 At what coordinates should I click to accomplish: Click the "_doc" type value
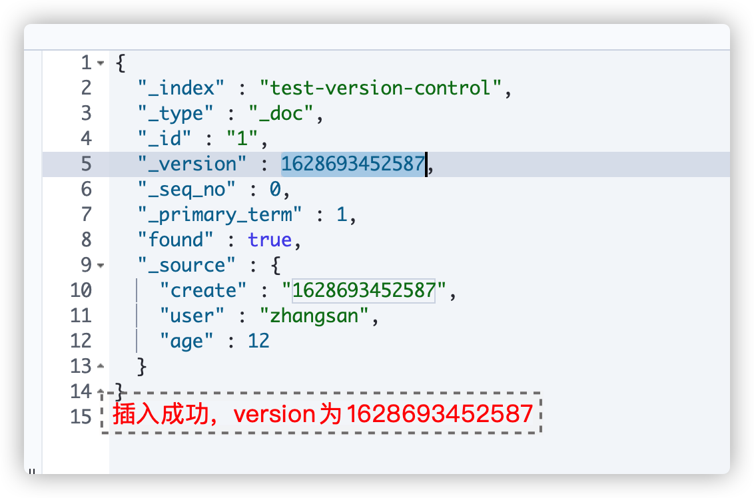[x=281, y=113]
